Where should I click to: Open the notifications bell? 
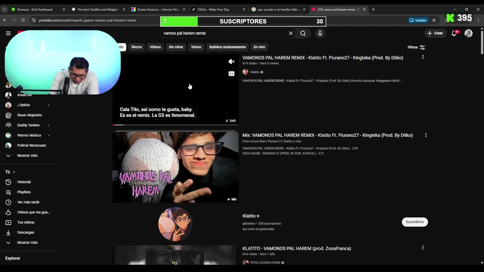click(455, 33)
